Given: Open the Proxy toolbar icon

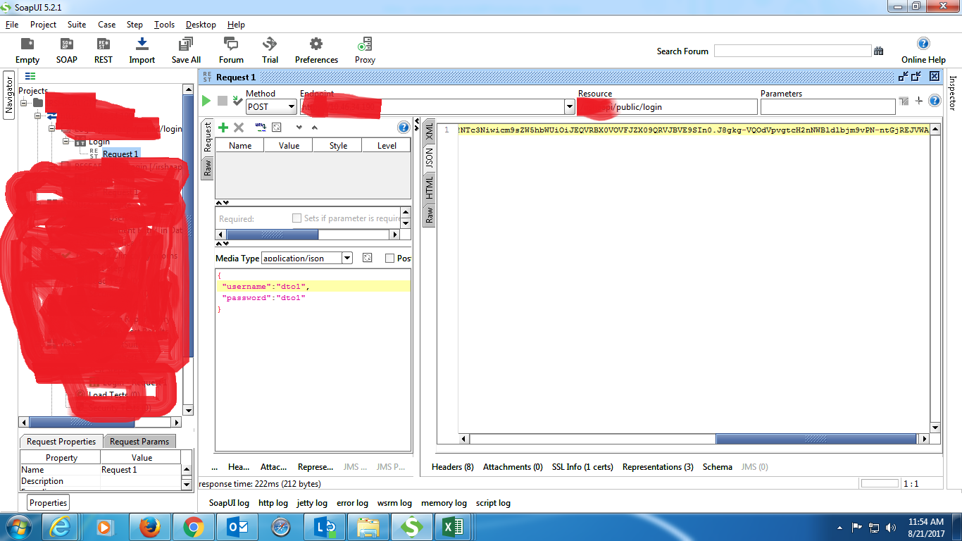Looking at the screenshot, I should pos(365,44).
